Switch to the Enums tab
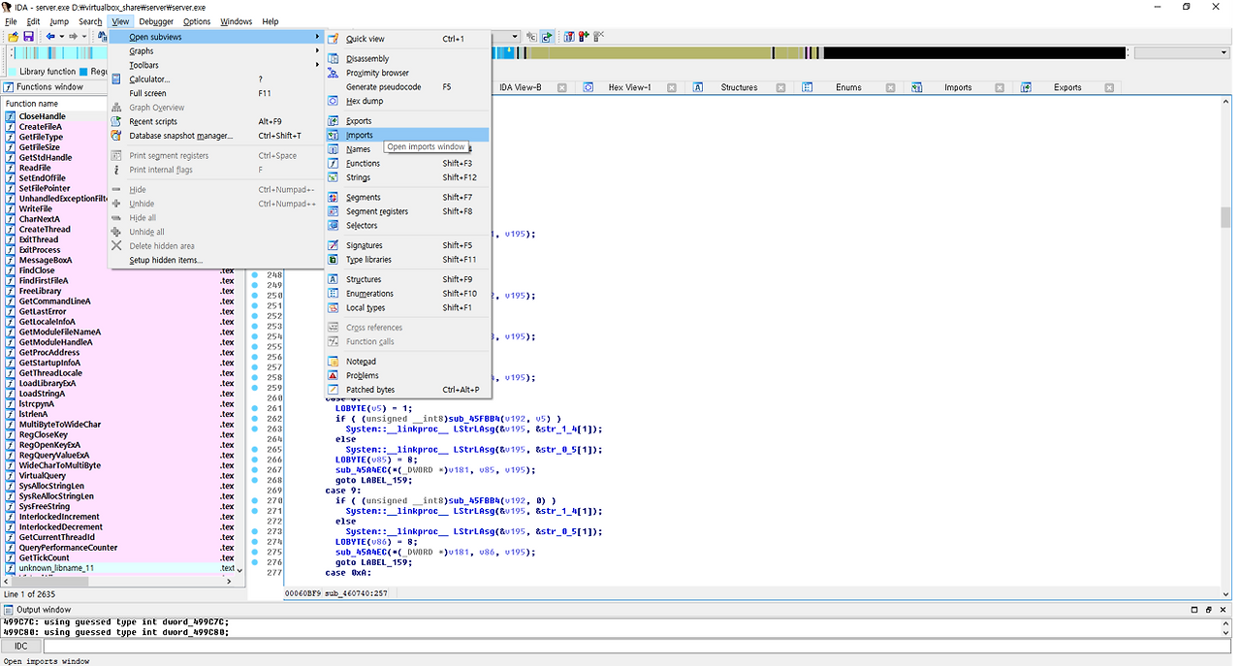Image resolution: width=1241 pixels, height=666 pixels. point(848,87)
